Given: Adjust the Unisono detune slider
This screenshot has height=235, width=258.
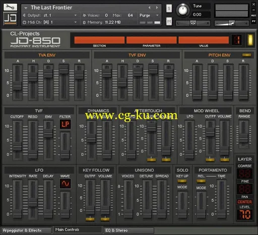Looking at the screenshot, I should pos(147,214).
